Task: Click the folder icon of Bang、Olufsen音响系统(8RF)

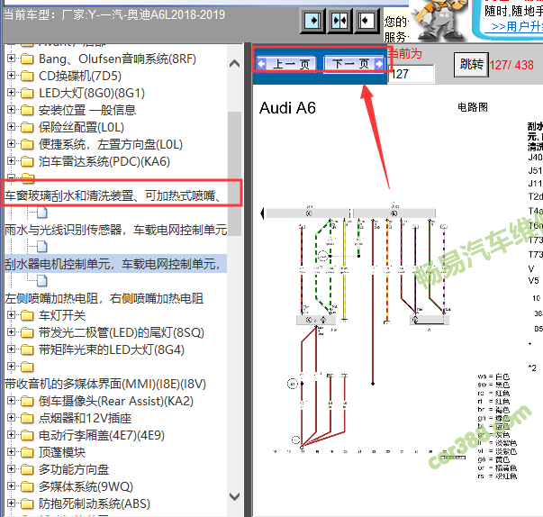Action: pyautogui.click(x=27, y=59)
